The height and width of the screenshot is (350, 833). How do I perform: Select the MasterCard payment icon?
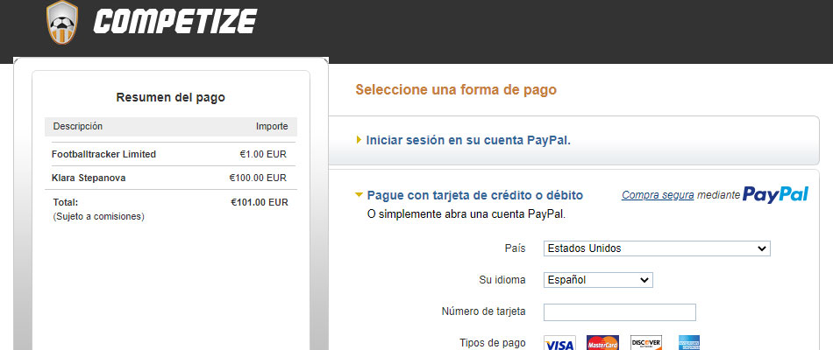(x=602, y=342)
